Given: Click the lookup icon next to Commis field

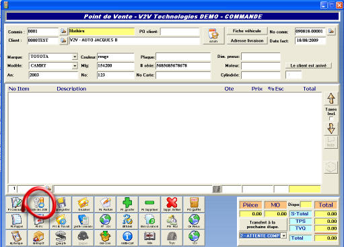Looking at the screenshot, I should coord(63,31).
